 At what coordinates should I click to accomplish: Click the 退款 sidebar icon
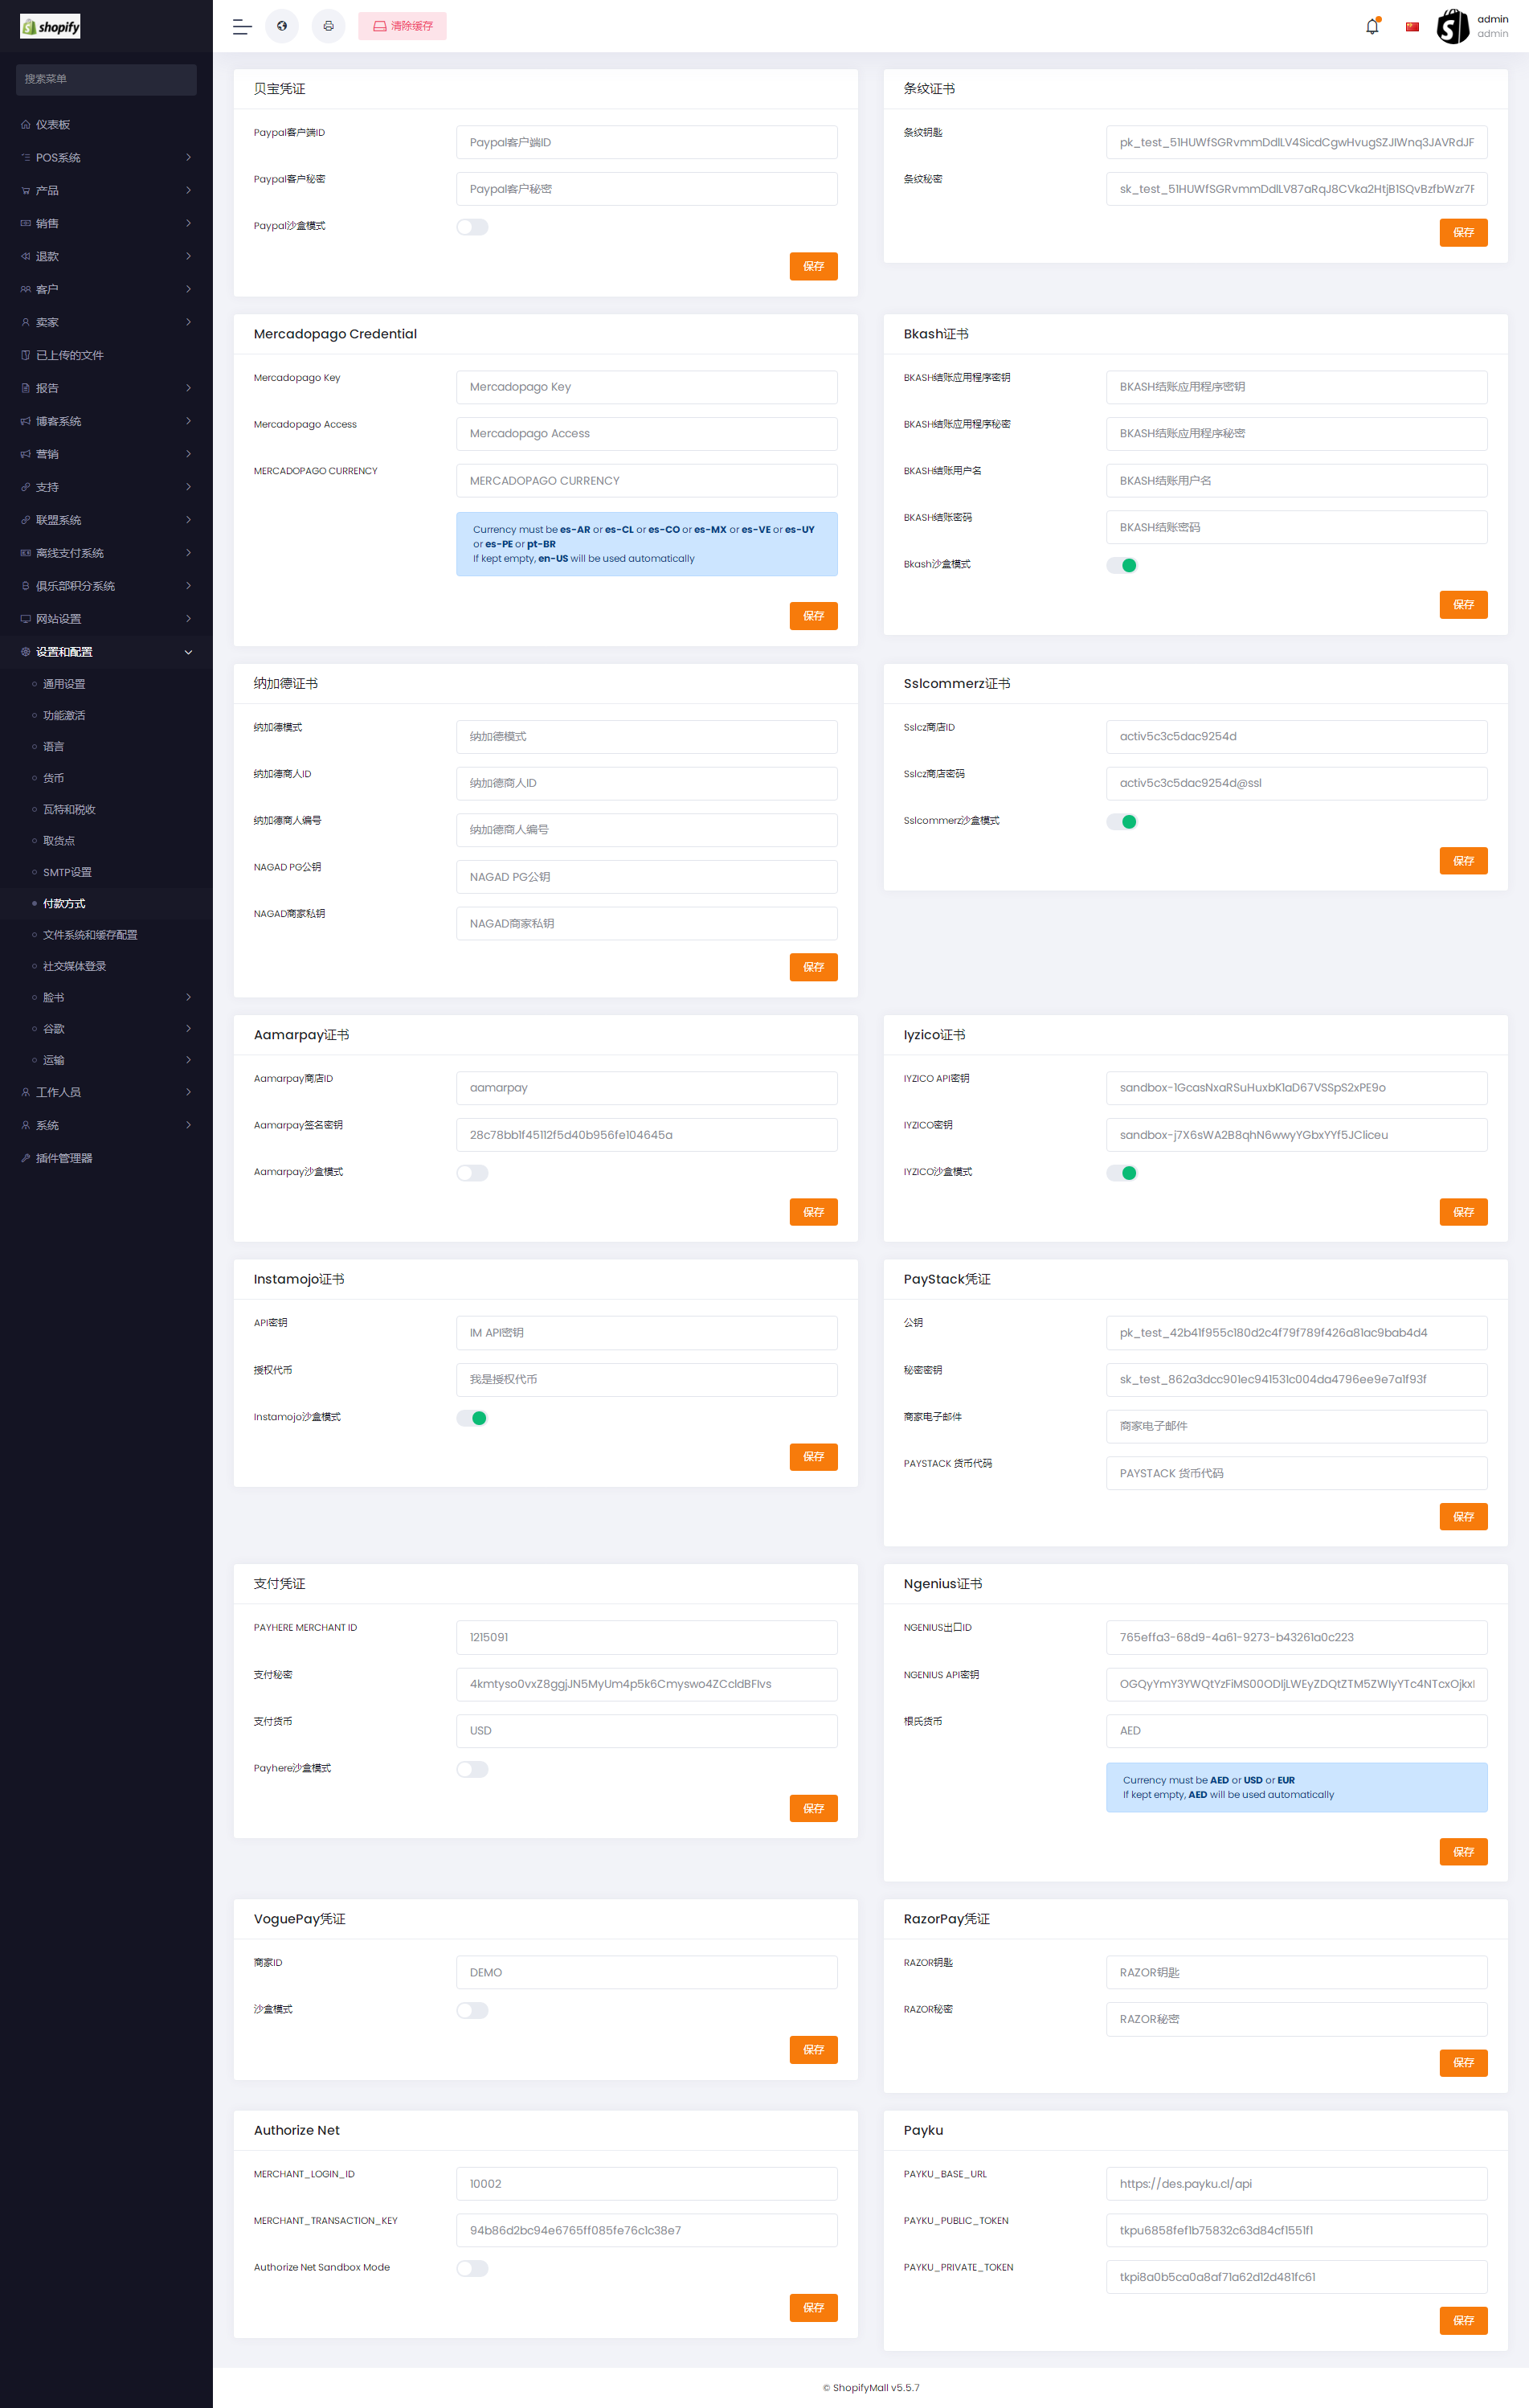point(26,257)
